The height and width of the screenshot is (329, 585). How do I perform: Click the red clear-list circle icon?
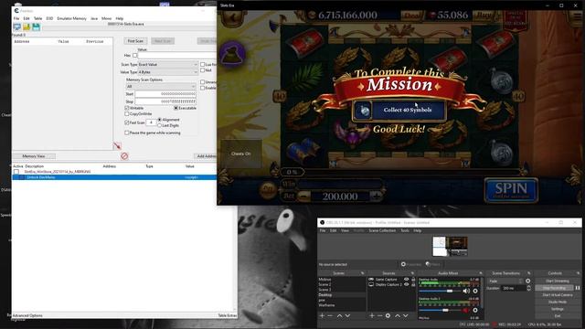pos(124,156)
